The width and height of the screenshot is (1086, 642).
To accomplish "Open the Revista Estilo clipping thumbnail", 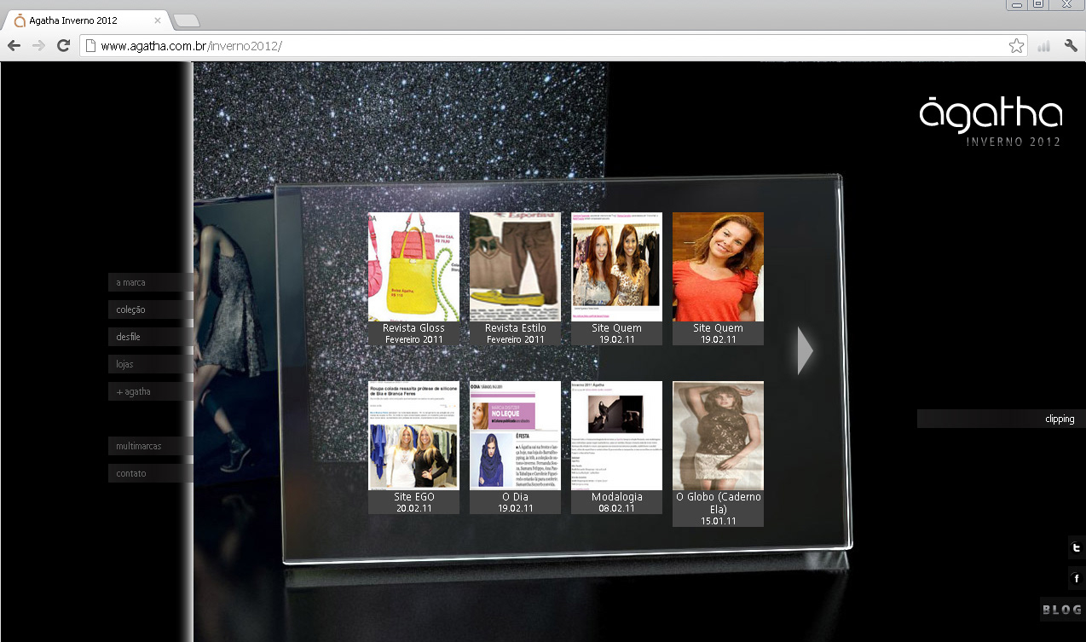I will (x=515, y=266).
